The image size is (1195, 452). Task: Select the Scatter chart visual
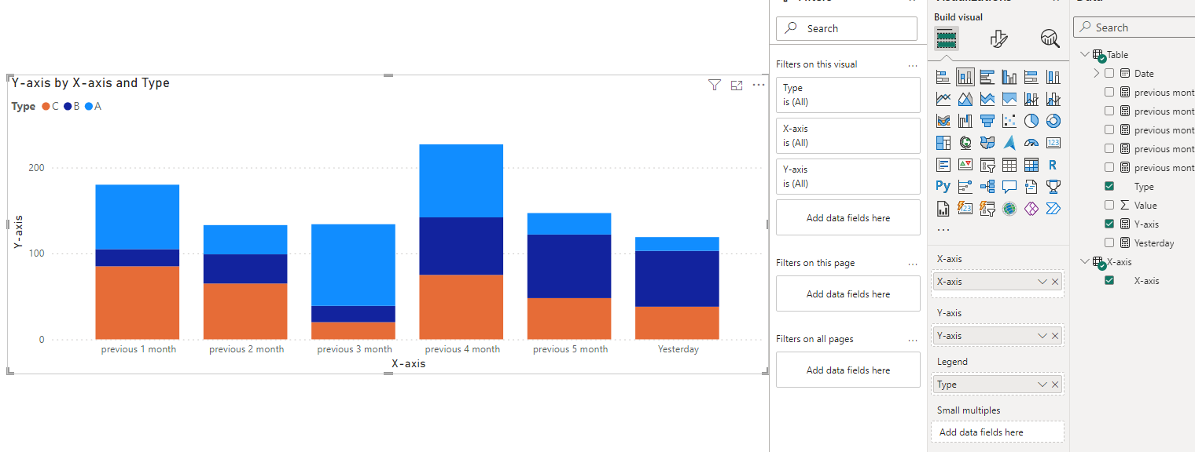[1009, 121]
